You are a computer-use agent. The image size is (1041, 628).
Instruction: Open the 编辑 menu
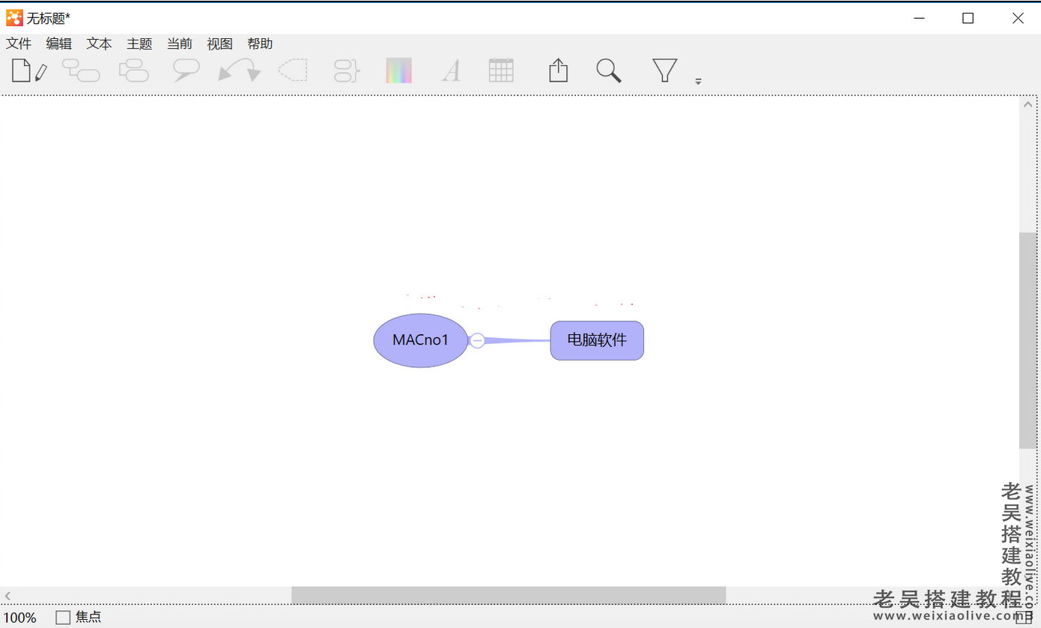click(59, 43)
